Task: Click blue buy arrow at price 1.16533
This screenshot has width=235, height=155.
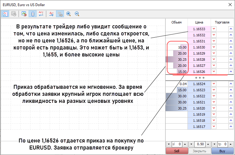Action: tap(230, 29)
